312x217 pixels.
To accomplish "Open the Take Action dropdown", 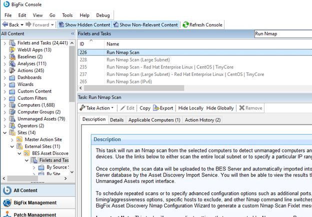I will tap(96, 107).
